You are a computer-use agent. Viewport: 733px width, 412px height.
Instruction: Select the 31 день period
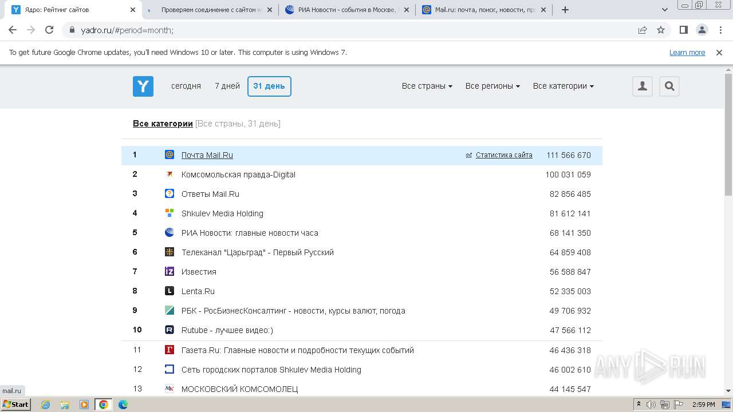[x=269, y=86]
